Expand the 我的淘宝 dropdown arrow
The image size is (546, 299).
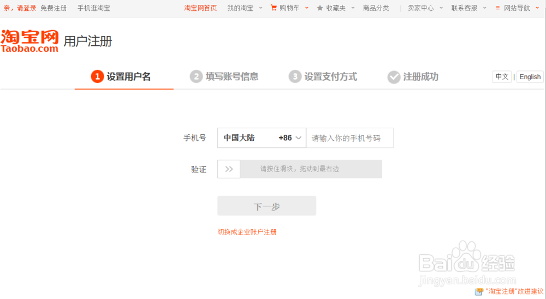pos(261,8)
